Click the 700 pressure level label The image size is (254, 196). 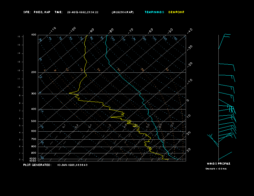(34, 139)
